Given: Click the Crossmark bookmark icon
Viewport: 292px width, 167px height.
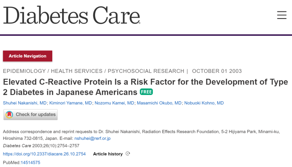Looking at the screenshot, I should (9, 115).
